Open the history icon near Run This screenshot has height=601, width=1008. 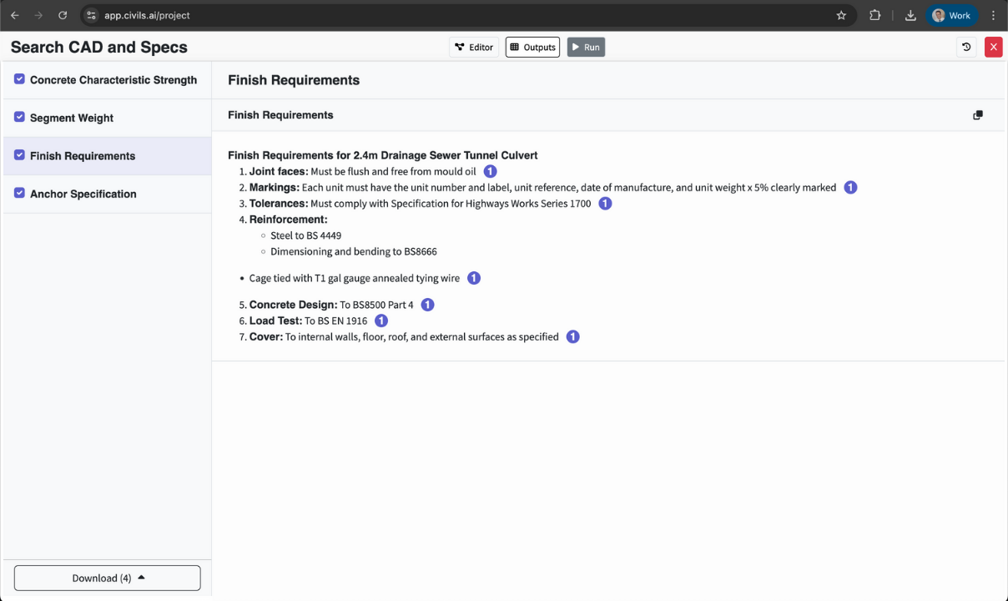pos(966,48)
